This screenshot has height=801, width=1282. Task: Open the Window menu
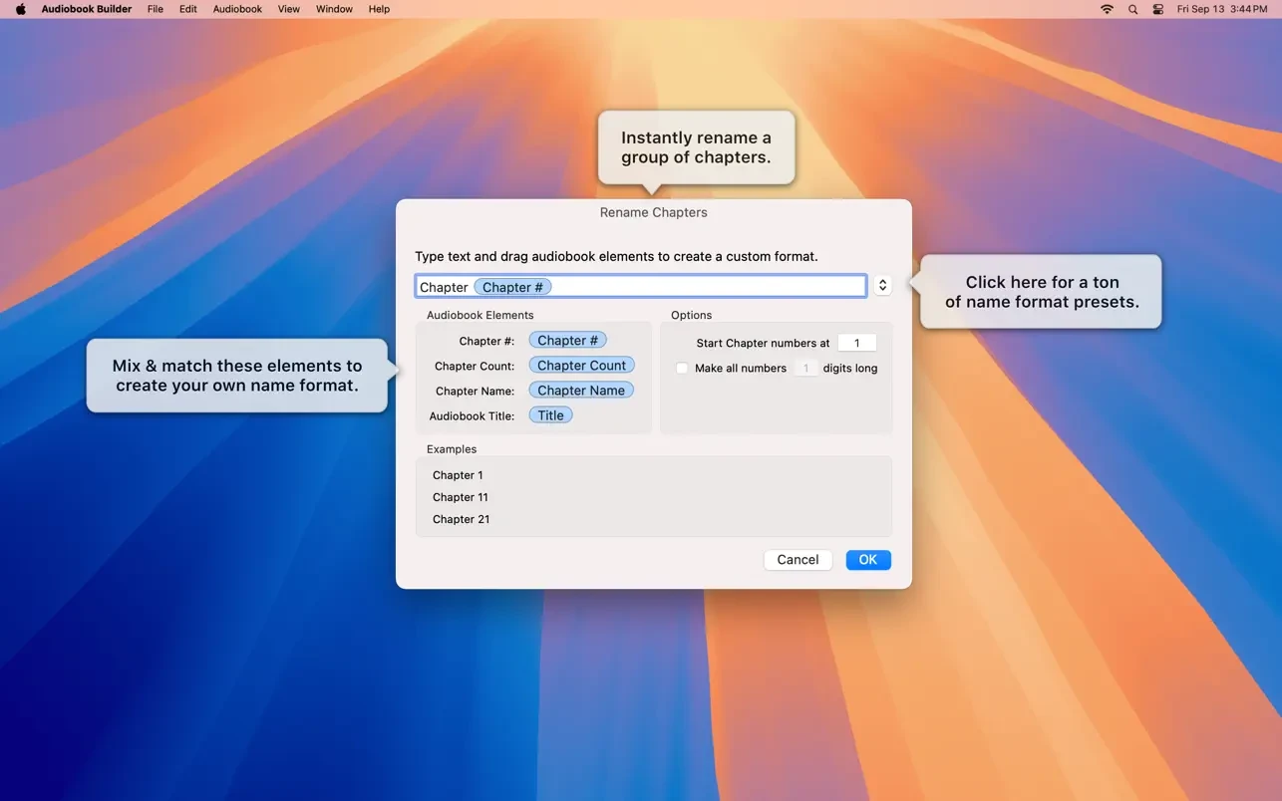(x=334, y=9)
